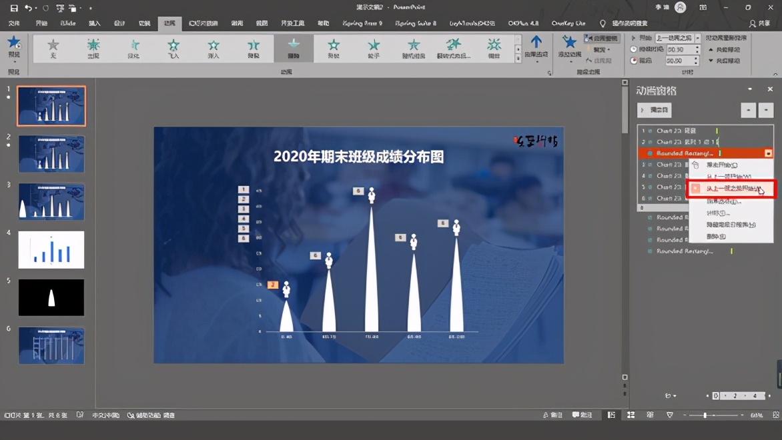
Task: Start slideshow from beginning via quick access
Action: click(x=60, y=8)
